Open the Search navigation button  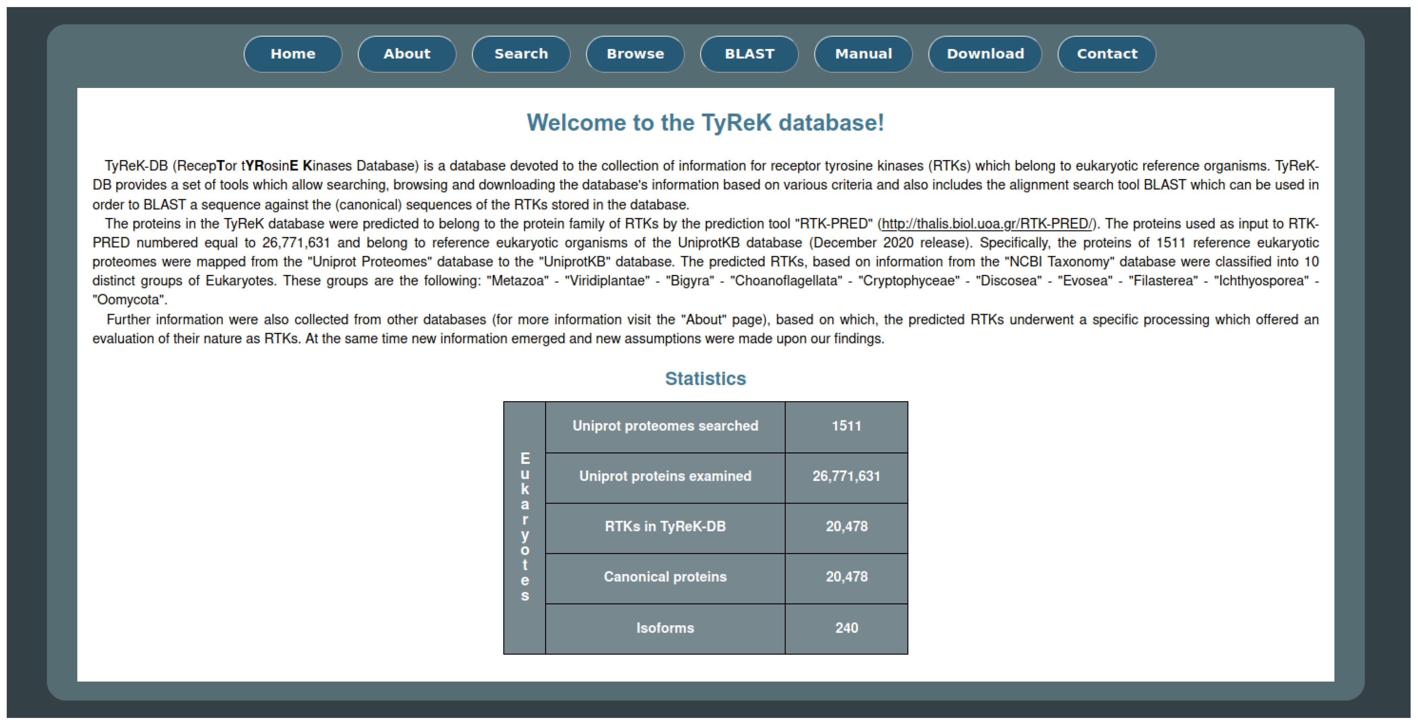pos(521,54)
